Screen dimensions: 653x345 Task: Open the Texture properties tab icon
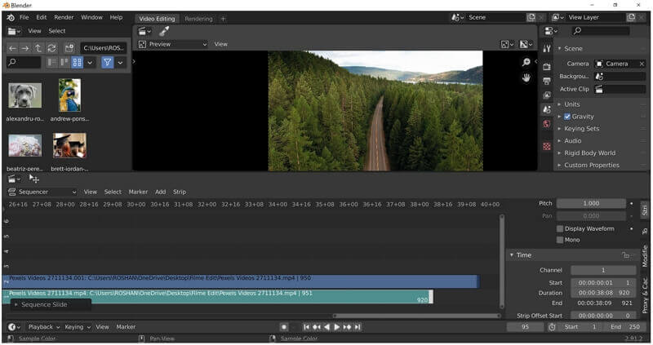pos(547,147)
